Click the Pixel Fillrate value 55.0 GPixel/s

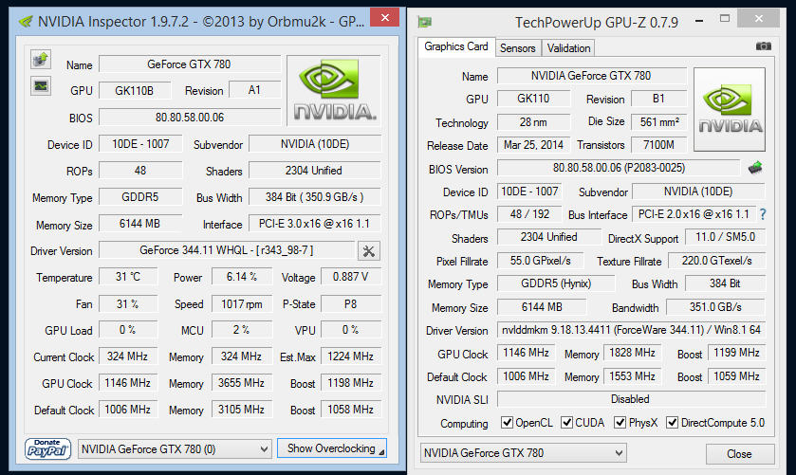pyautogui.click(x=541, y=261)
